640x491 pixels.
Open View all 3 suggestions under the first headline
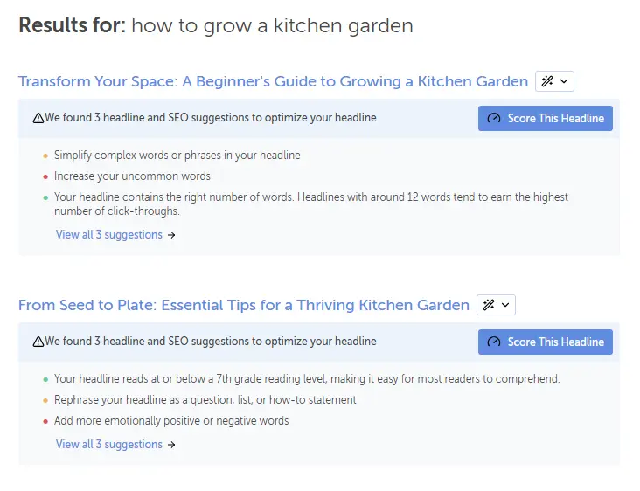[109, 234]
